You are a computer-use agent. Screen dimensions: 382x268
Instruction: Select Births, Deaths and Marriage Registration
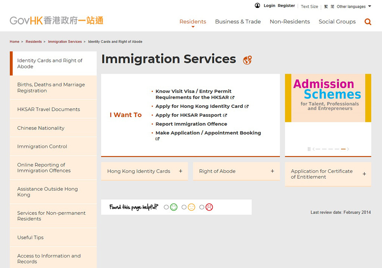click(53, 88)
